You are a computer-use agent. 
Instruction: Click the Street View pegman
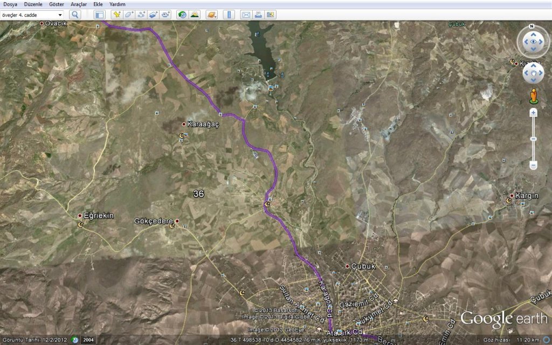point(533,96)
